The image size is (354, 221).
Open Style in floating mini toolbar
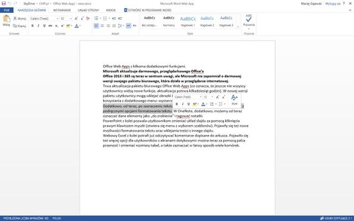(x=235, y=100)
